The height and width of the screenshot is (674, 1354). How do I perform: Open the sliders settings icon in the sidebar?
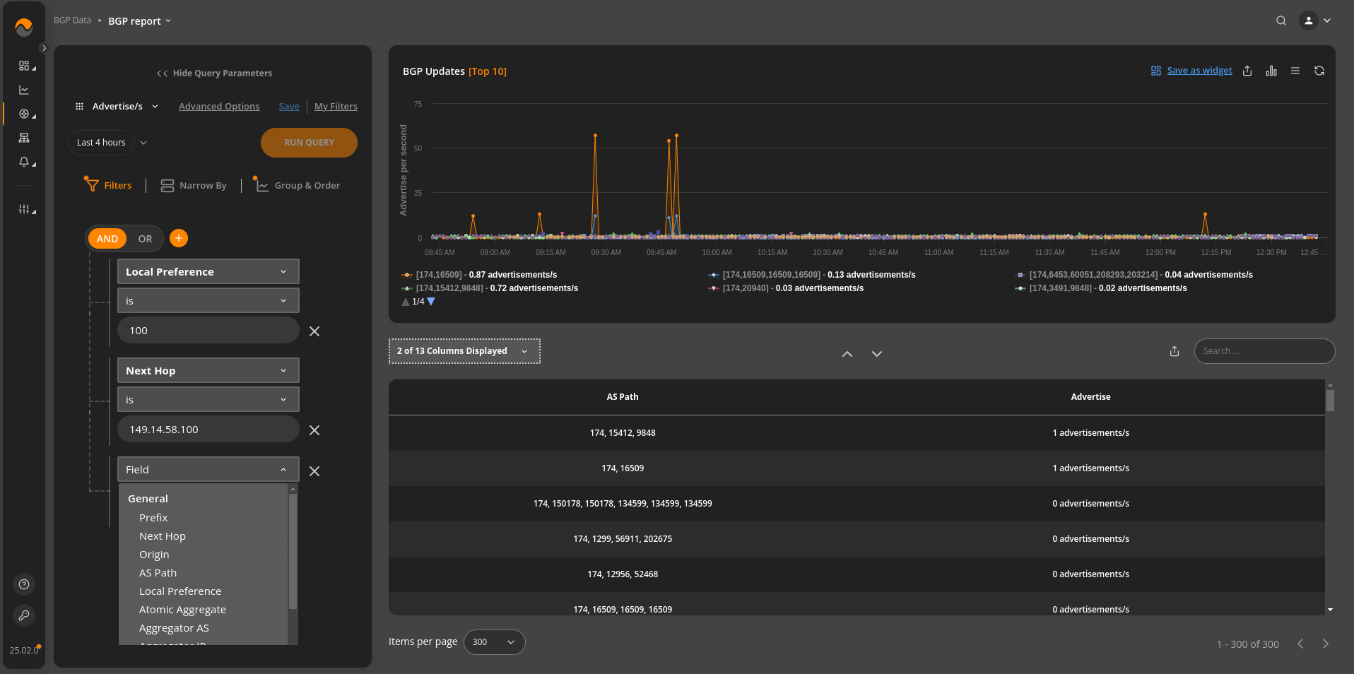(x=24, y=209)
